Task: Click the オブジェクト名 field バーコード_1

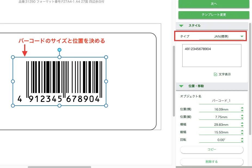Action: [x=221, y=101]
